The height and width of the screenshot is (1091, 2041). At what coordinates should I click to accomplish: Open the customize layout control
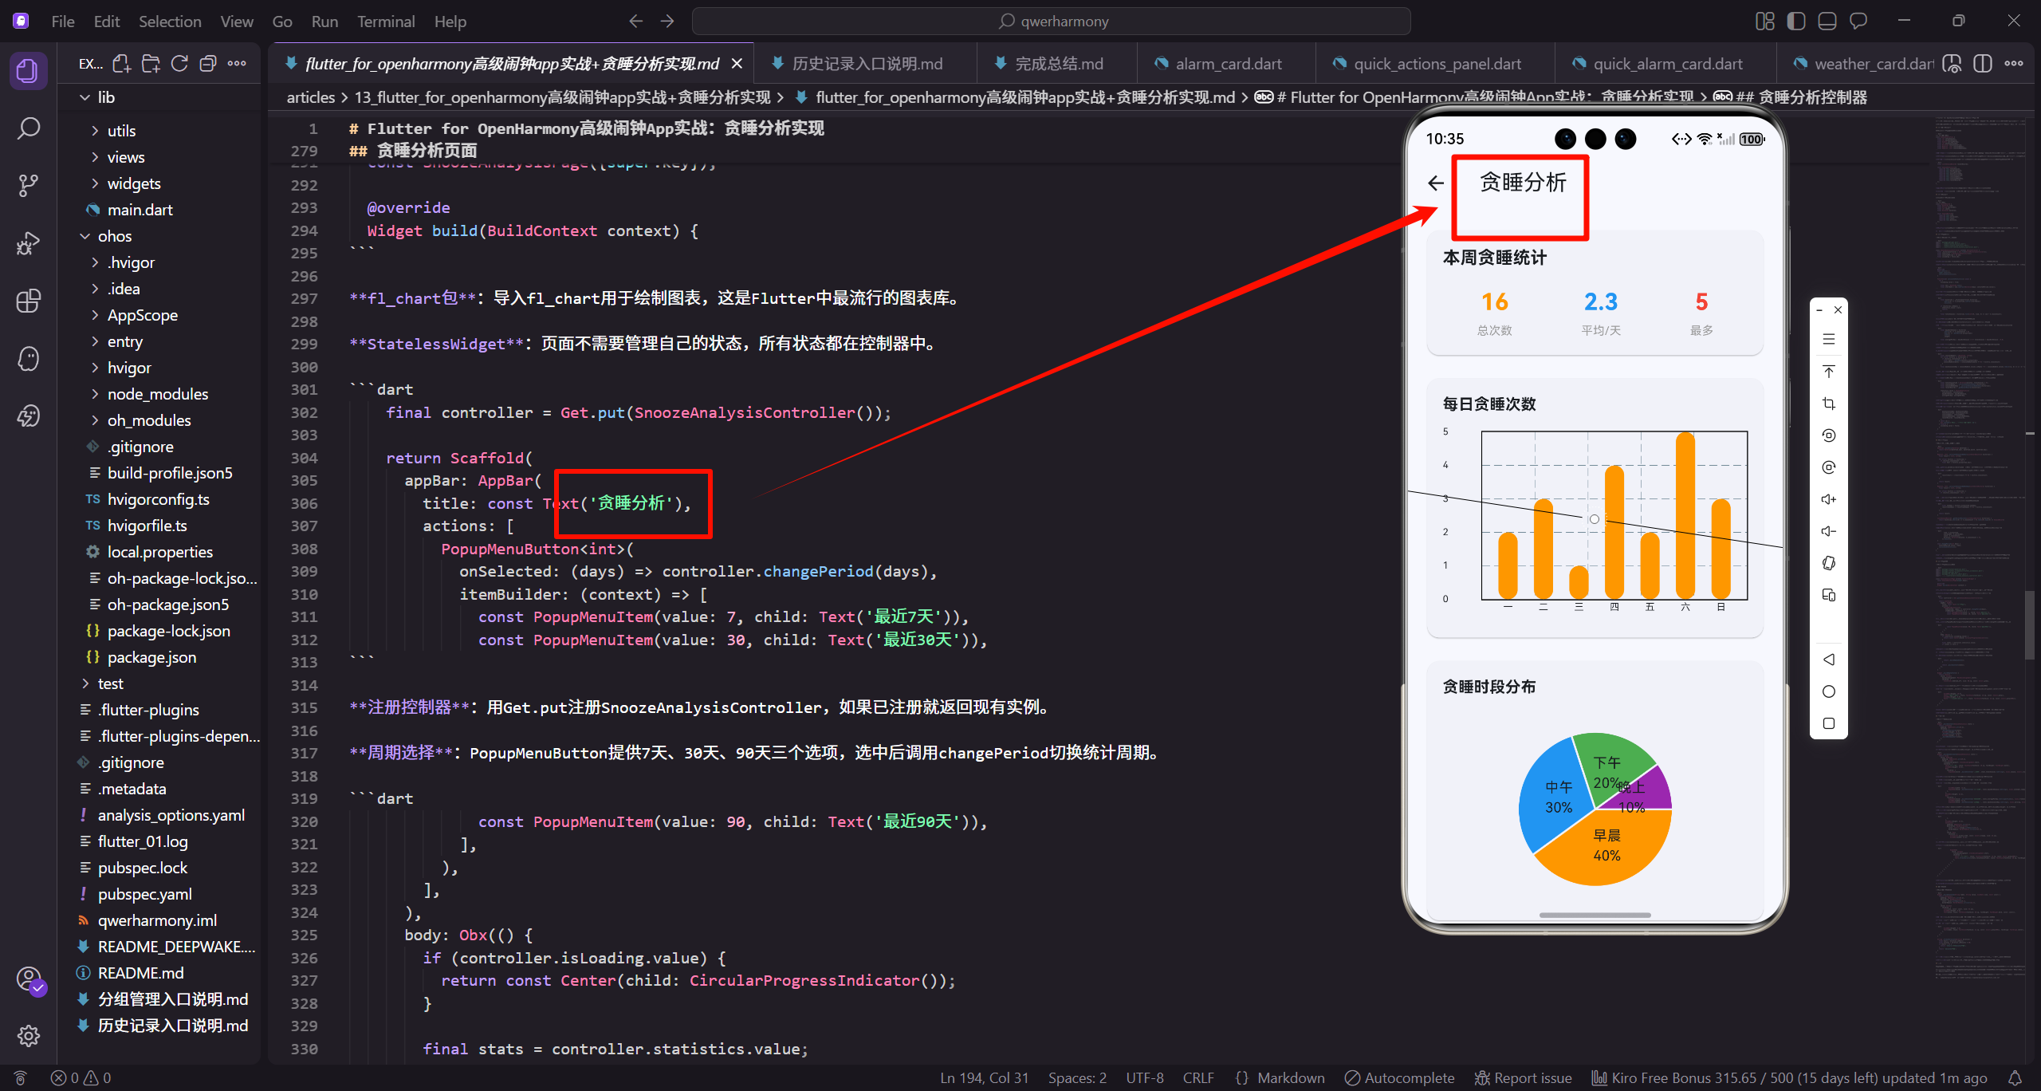pos(1765,22)
